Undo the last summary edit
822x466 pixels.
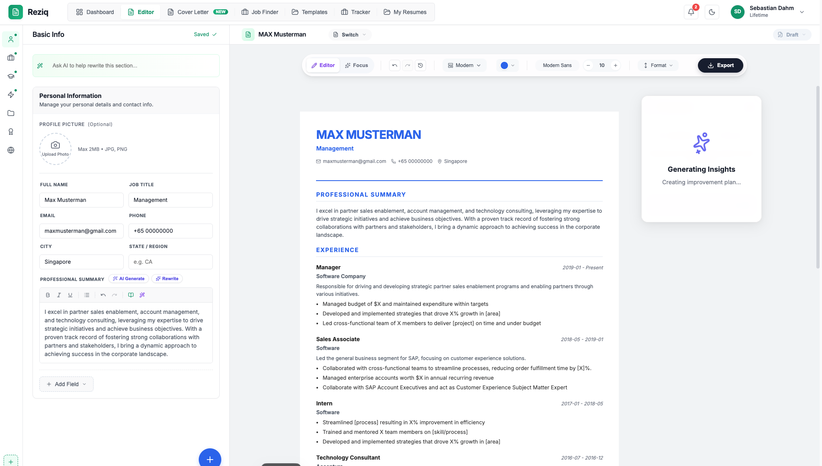[x=103, y=295]
